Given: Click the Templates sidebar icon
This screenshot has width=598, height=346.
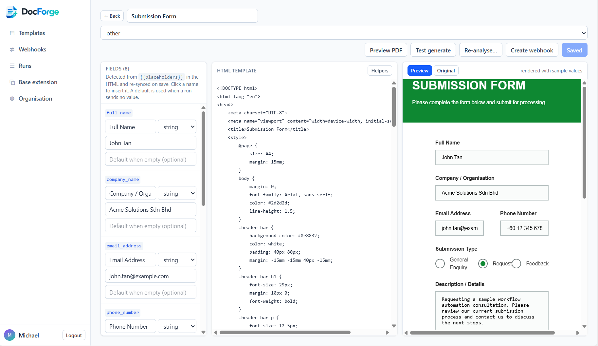Looking at the screenshot, I should click(12, 33).
